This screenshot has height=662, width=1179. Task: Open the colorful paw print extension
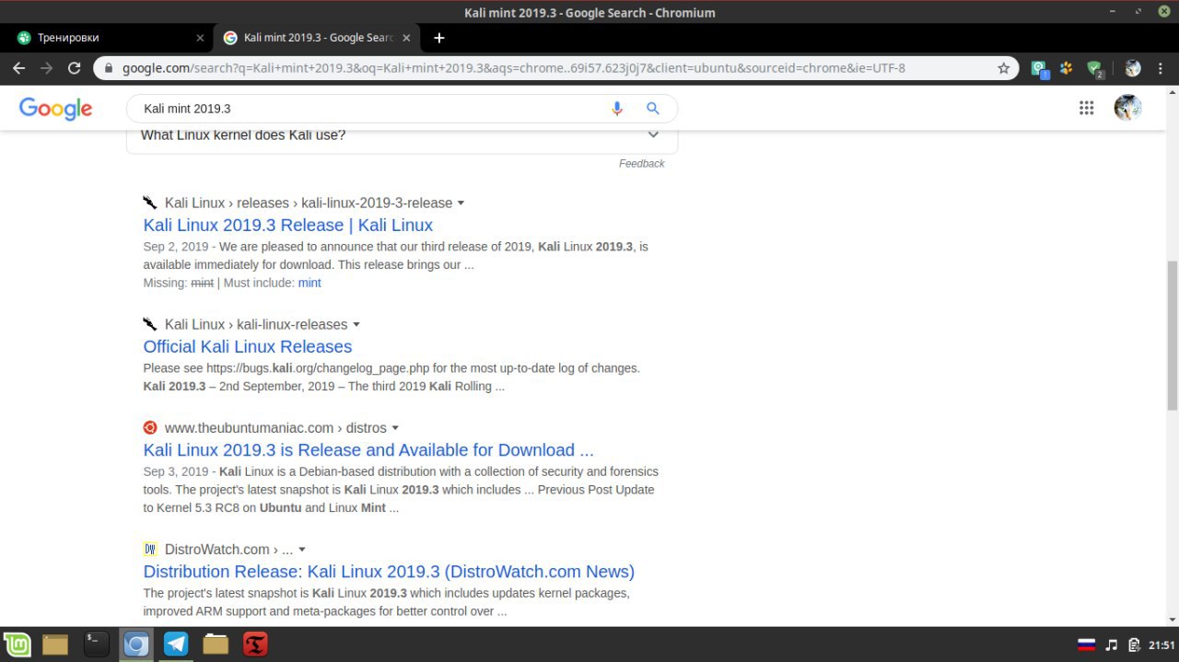(x=1067, y=68)
